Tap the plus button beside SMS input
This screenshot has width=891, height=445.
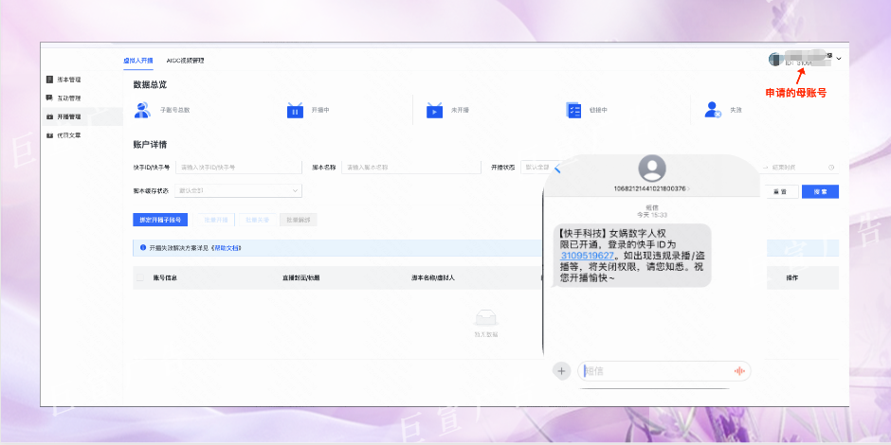pyautogui.click(x=561, y=371)
